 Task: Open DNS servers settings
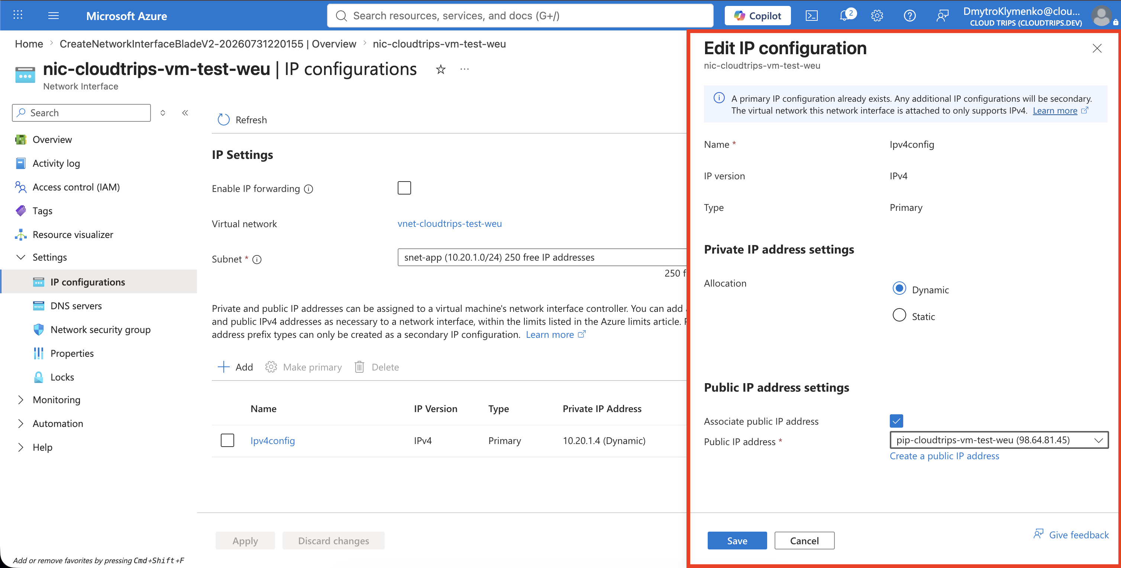pyautogui.click(x=76, y=306)
